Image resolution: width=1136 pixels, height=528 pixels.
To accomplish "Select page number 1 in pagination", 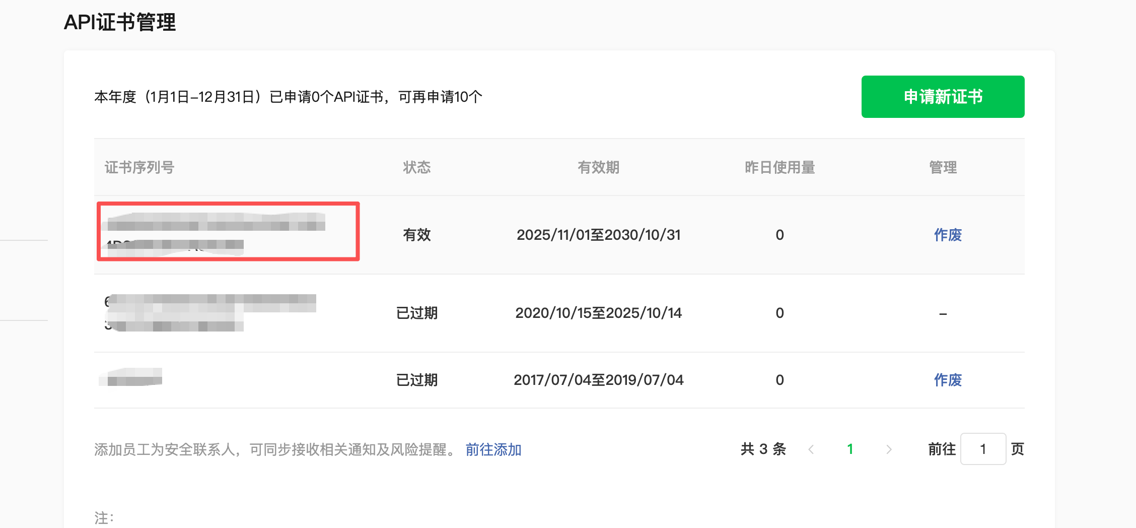I will tap(850, 449).
